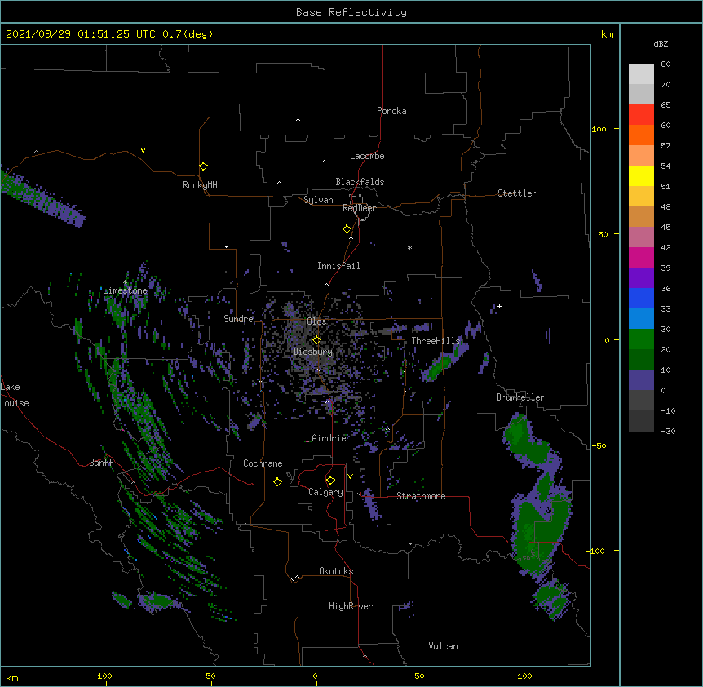Click the ThreeHills label
Viewport: 703px width, 687px height.
click(436, 341)
